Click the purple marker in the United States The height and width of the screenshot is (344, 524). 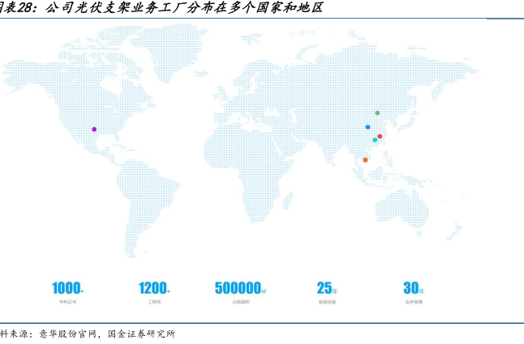point(94,129)
